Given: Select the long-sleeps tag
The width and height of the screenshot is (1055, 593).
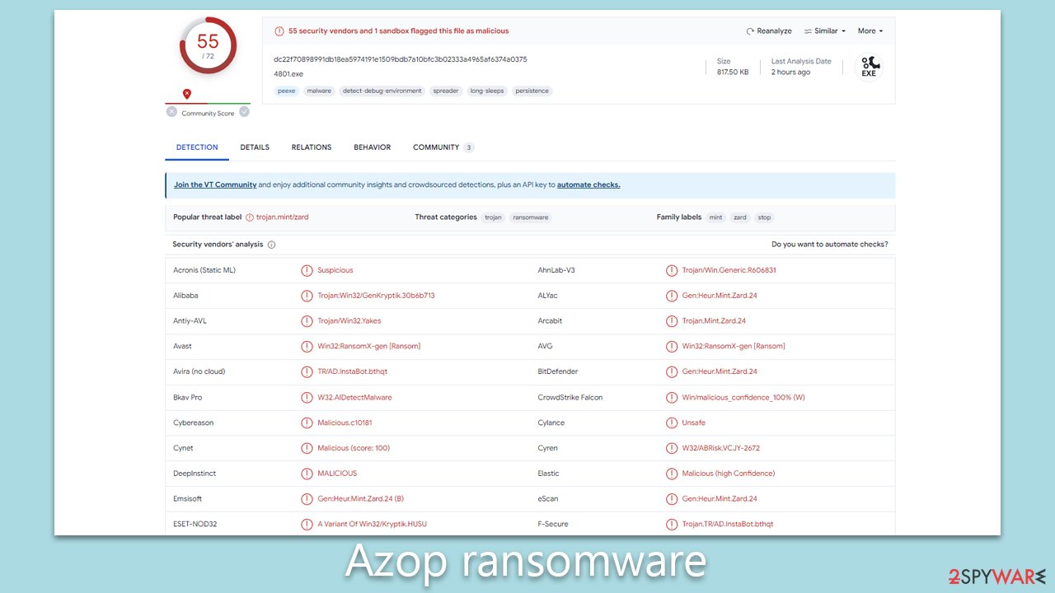Looking at the screenshot, I should 487,91.
